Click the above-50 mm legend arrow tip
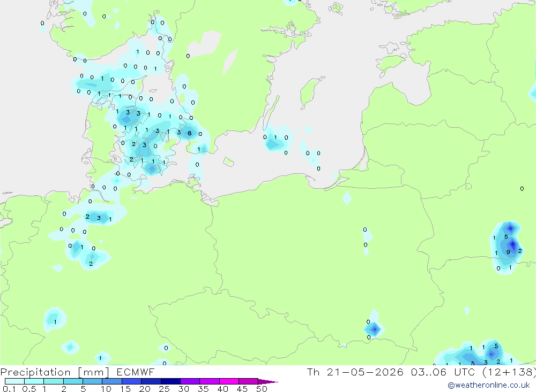The width and height of the screenshot is (536, 392). coord(269,381)
